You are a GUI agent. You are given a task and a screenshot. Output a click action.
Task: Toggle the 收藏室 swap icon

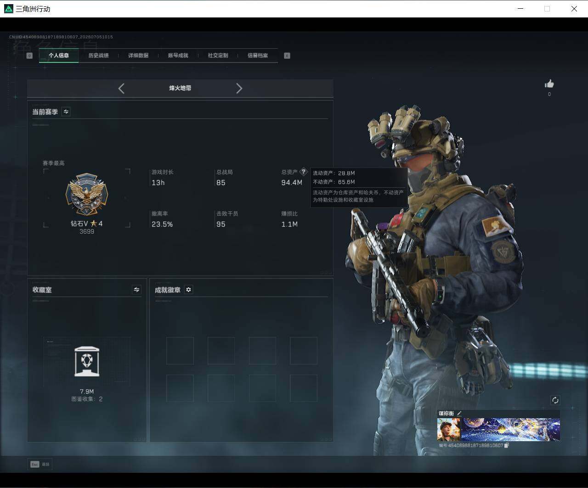point(136,290)
